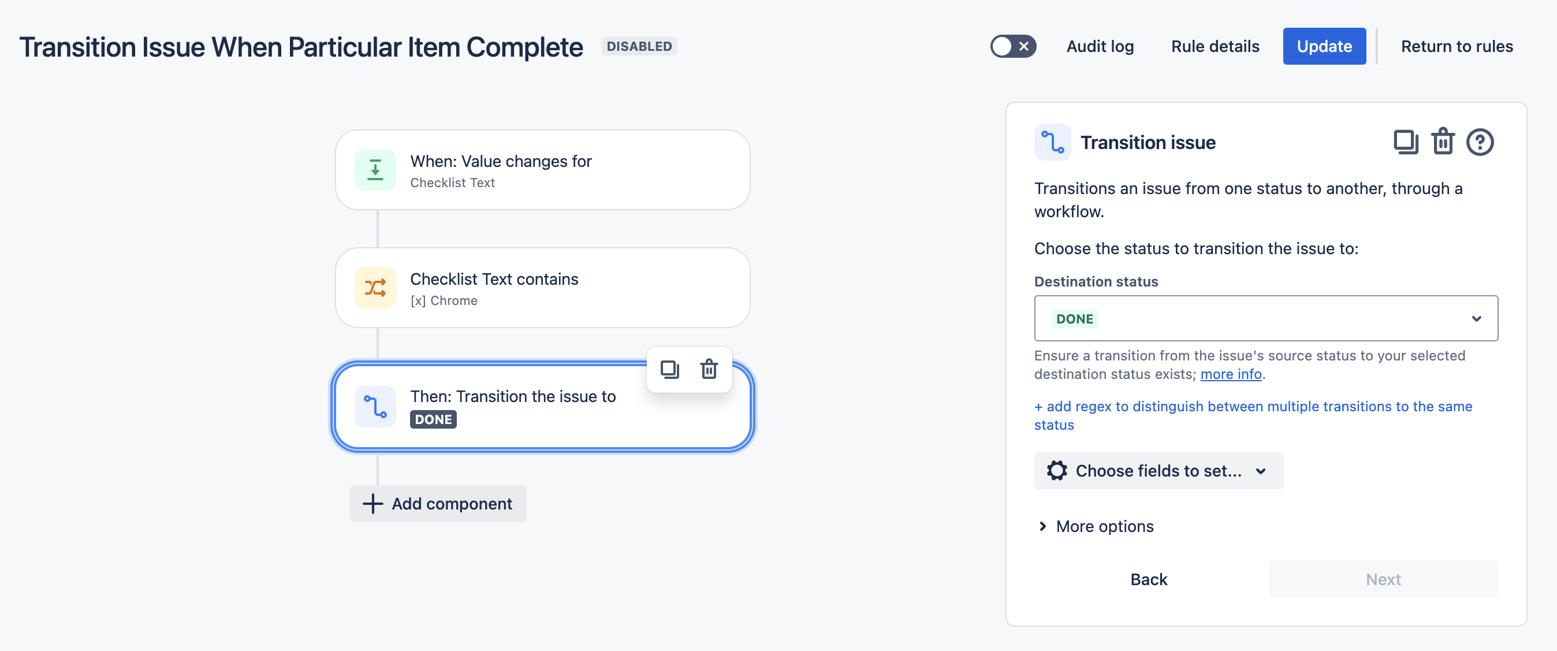
Task: Click Return to rules
Action: click(x=1456, y=46)
